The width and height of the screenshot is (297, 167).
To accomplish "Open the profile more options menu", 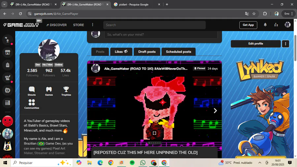I will click(x=285, y=44).
